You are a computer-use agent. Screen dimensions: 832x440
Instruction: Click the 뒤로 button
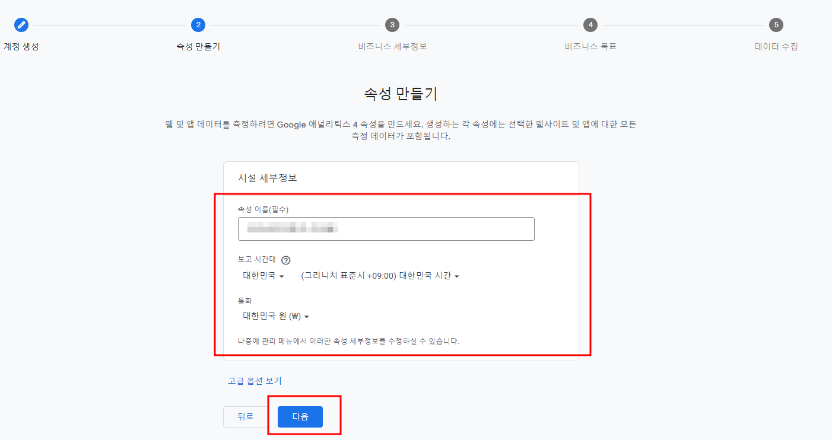[245, 417]
